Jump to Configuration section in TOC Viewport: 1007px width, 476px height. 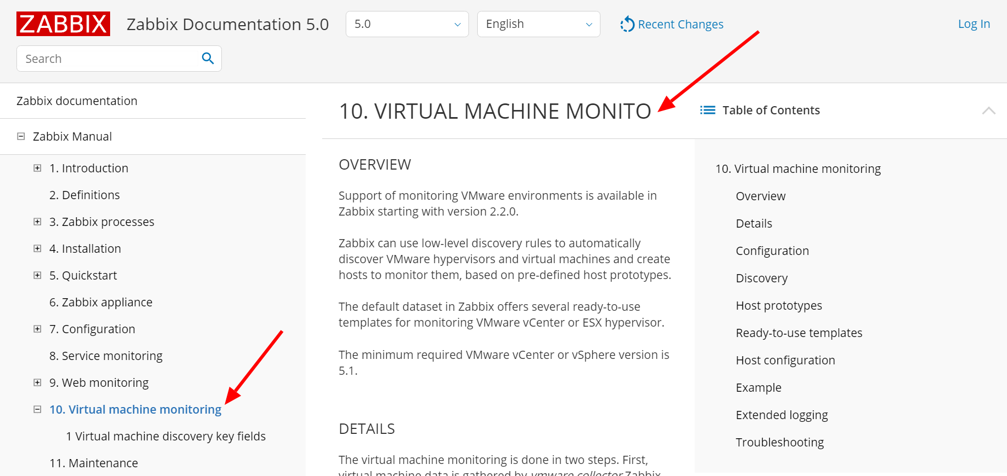pos(772,251)
